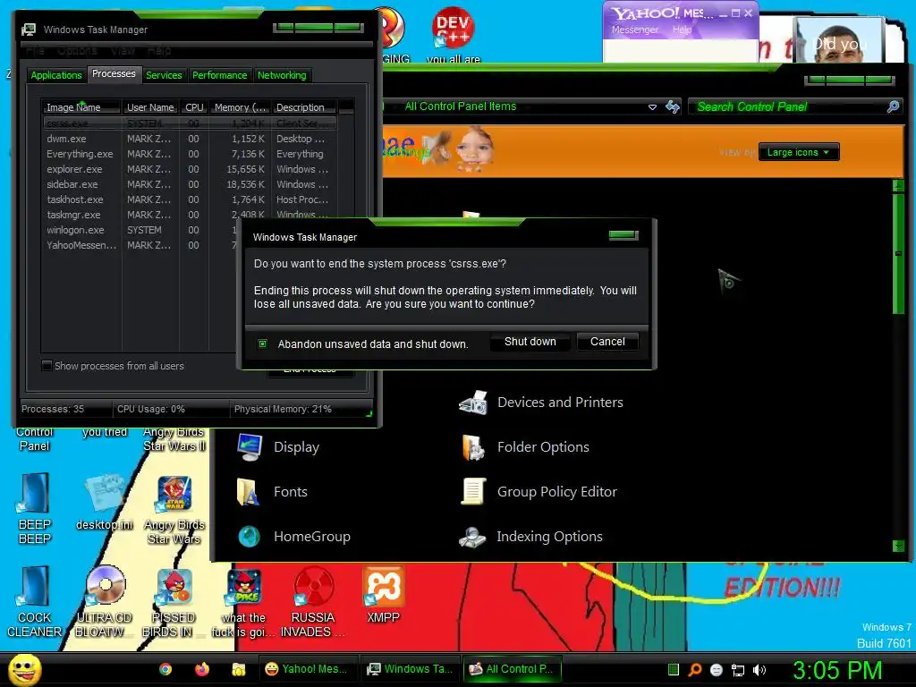916x687 pixels.
Task: Switch to the Performance tab
Action: (x=220, y=75)
